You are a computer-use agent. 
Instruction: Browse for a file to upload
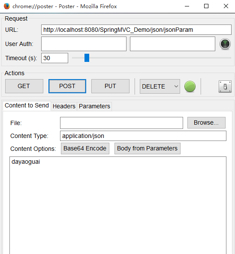click(x=206, y=122)
